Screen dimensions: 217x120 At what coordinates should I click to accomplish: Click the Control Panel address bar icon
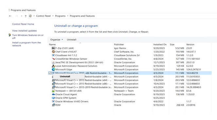(x=30, y=16)
